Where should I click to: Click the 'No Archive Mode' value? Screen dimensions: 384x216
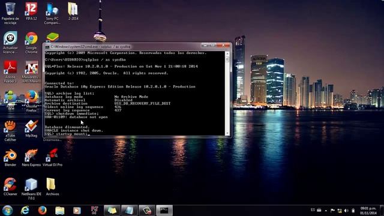tap(131, 97)
